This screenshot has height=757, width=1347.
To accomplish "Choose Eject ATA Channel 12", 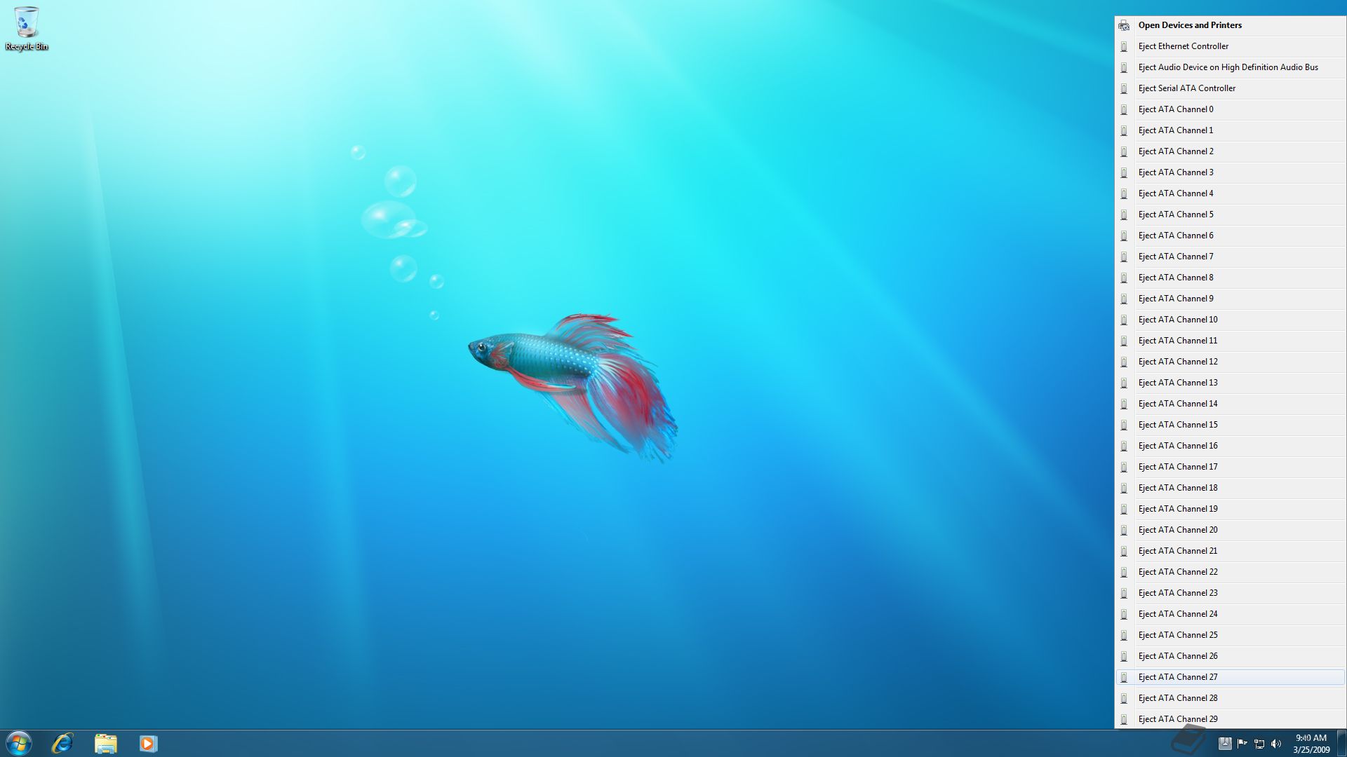I will (1230, 362).
